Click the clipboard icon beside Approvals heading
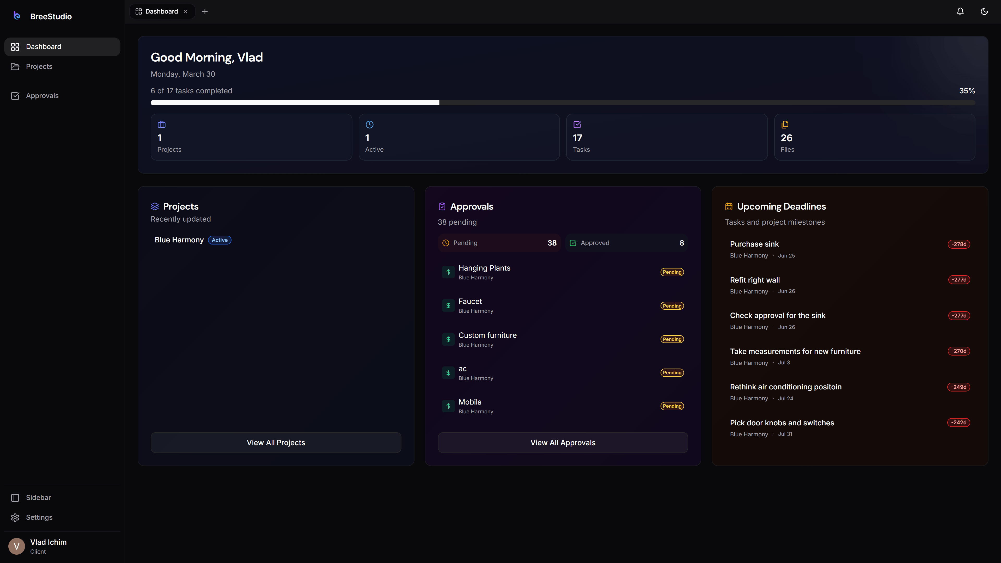Screen dimensions: 1001x563 (442, 206)
